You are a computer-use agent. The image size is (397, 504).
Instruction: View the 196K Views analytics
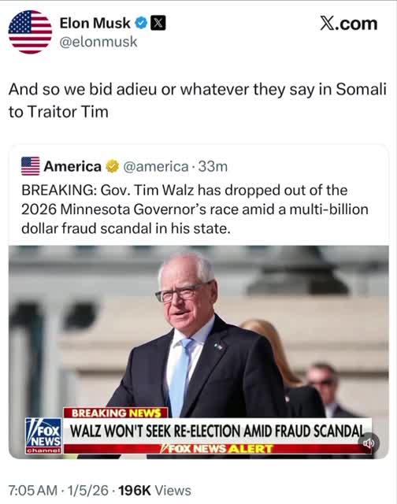click(x=155, y=491)
